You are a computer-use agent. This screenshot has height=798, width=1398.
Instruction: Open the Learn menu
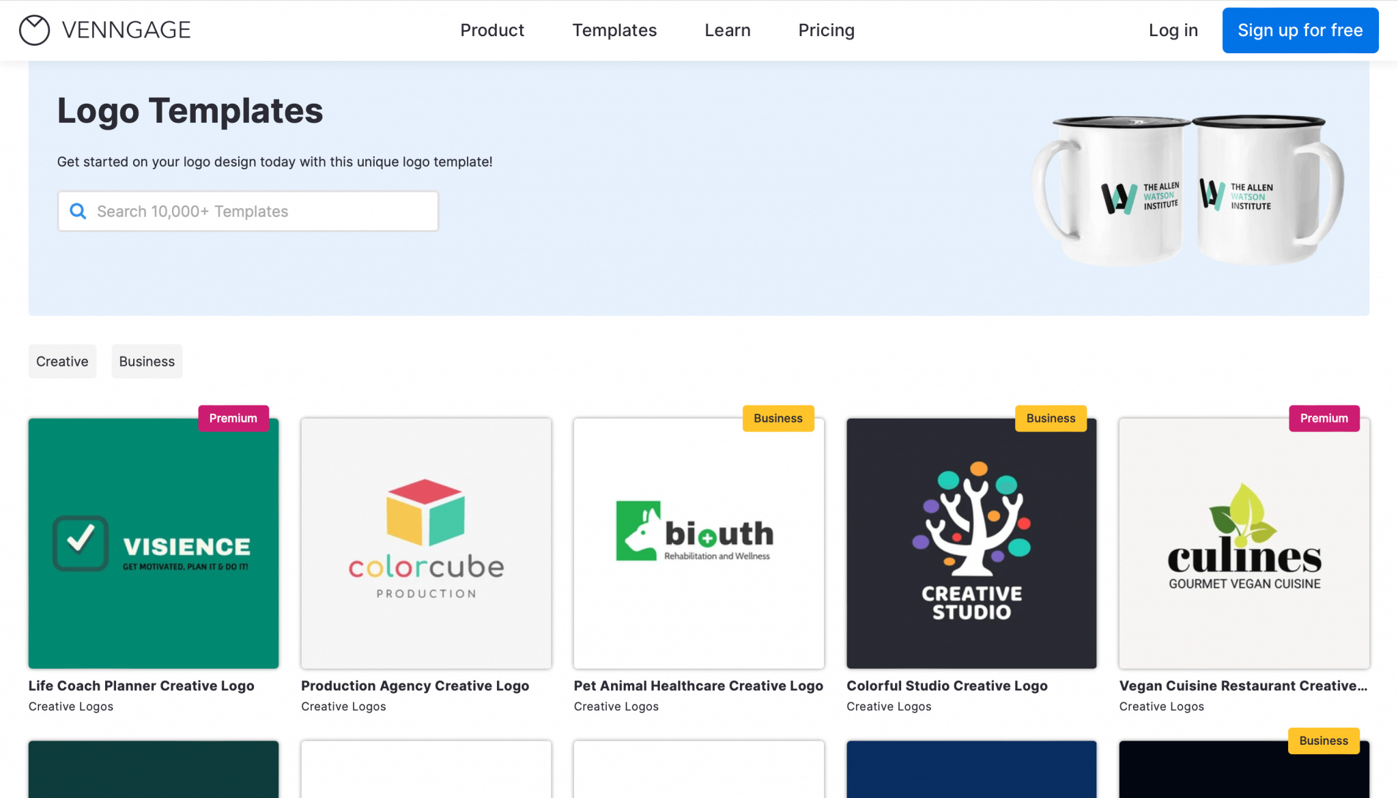[x=727, y=30]
